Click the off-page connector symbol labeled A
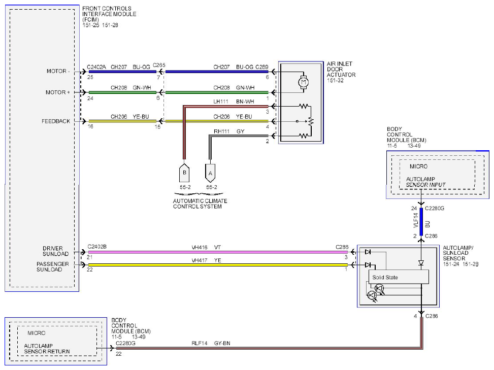 pyautogui.click(x=210, y=173)
